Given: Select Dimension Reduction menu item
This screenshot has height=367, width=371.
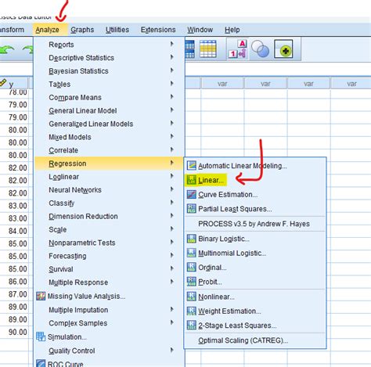Looking at the screenshot, I should tap(109, 216).
